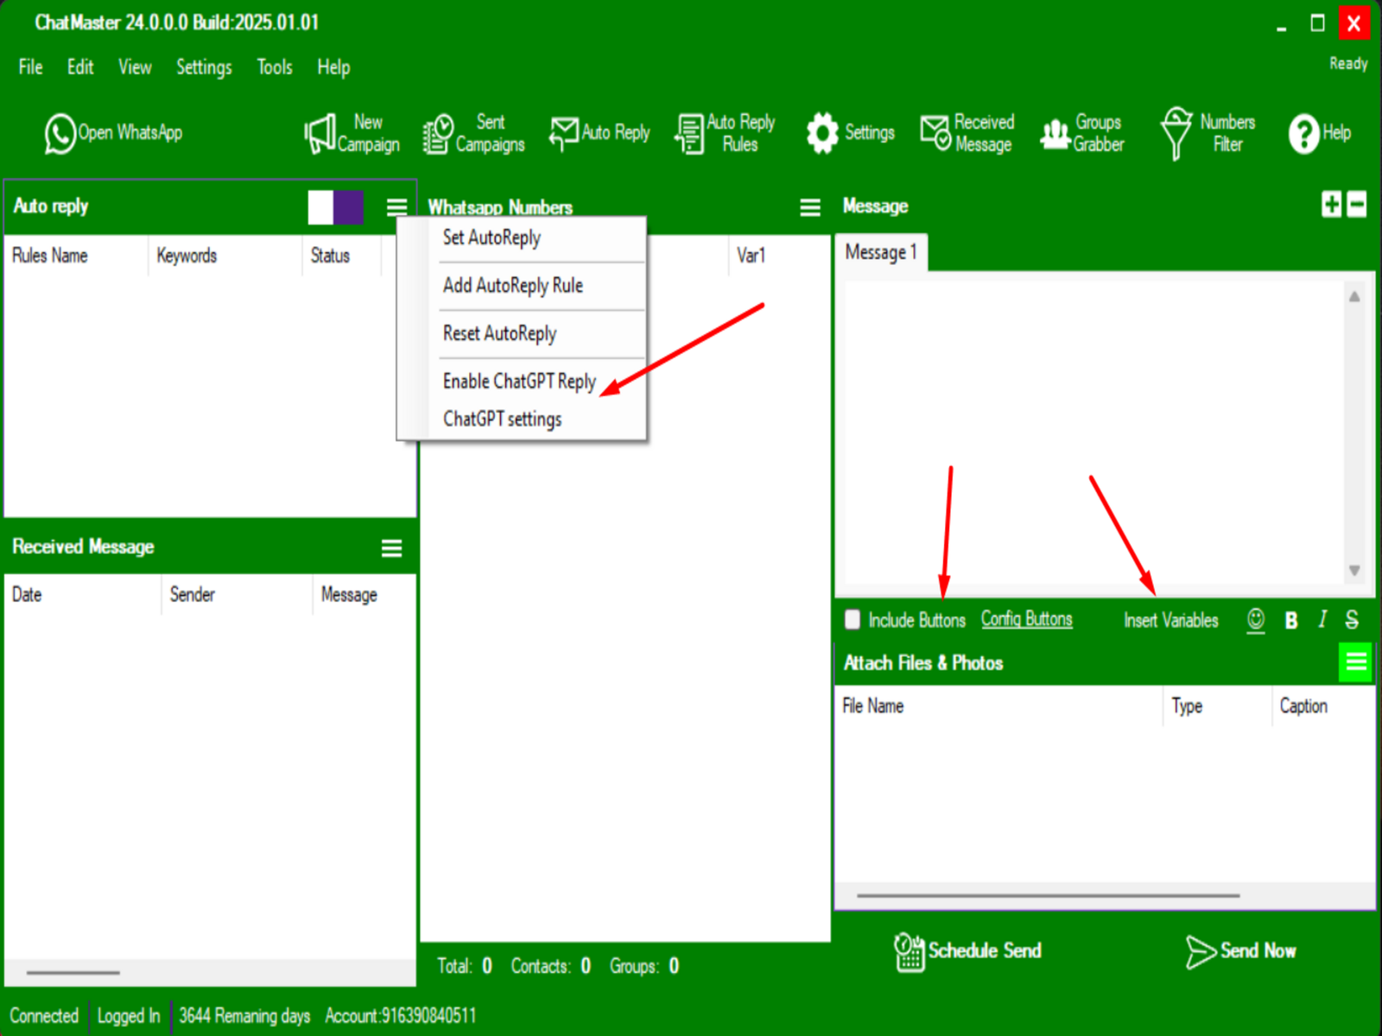
Task: Click Insert Variables
Action: click(1171, 621)
